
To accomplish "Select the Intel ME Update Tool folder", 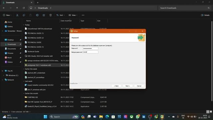I will (40, 102).
